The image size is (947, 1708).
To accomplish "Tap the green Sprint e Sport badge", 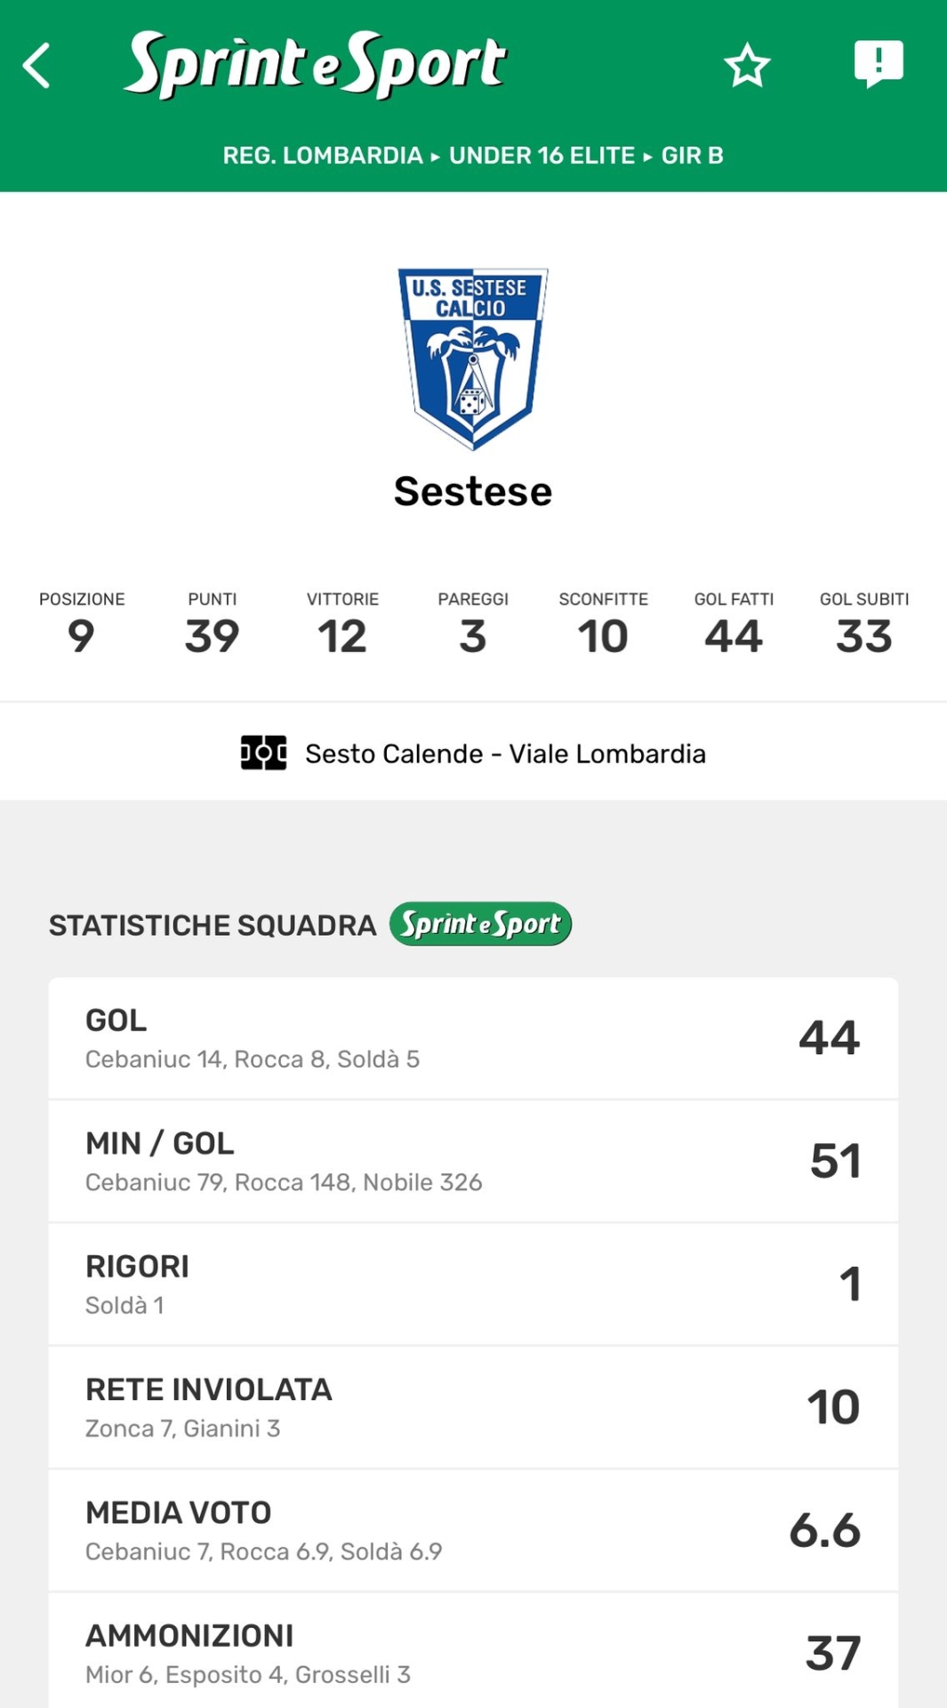I will click(480, 924).
